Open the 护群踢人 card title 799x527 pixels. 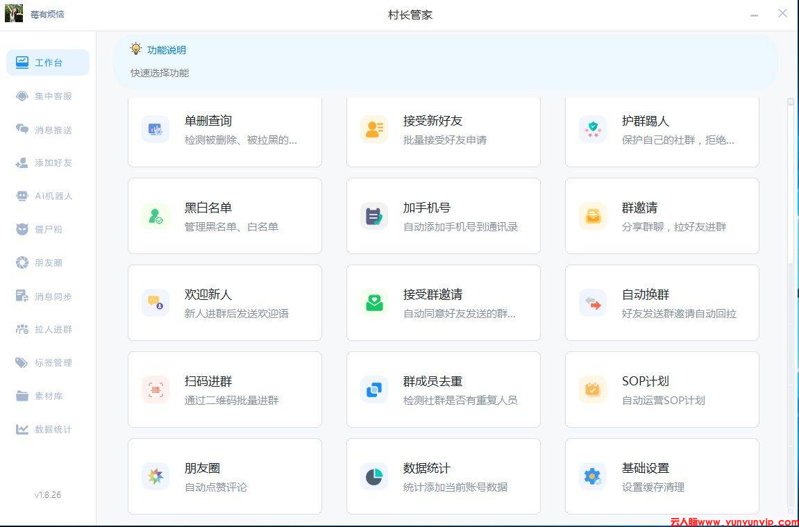tap(645, 121)
